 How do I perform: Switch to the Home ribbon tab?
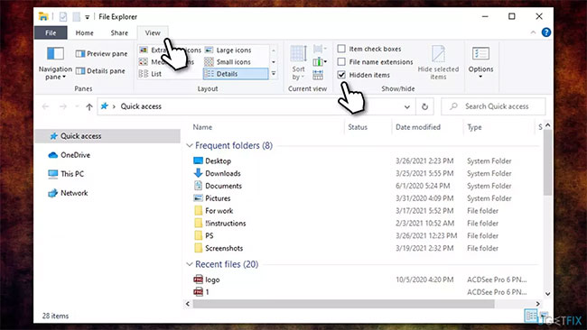pyautogui.click(x=85, y=32)
